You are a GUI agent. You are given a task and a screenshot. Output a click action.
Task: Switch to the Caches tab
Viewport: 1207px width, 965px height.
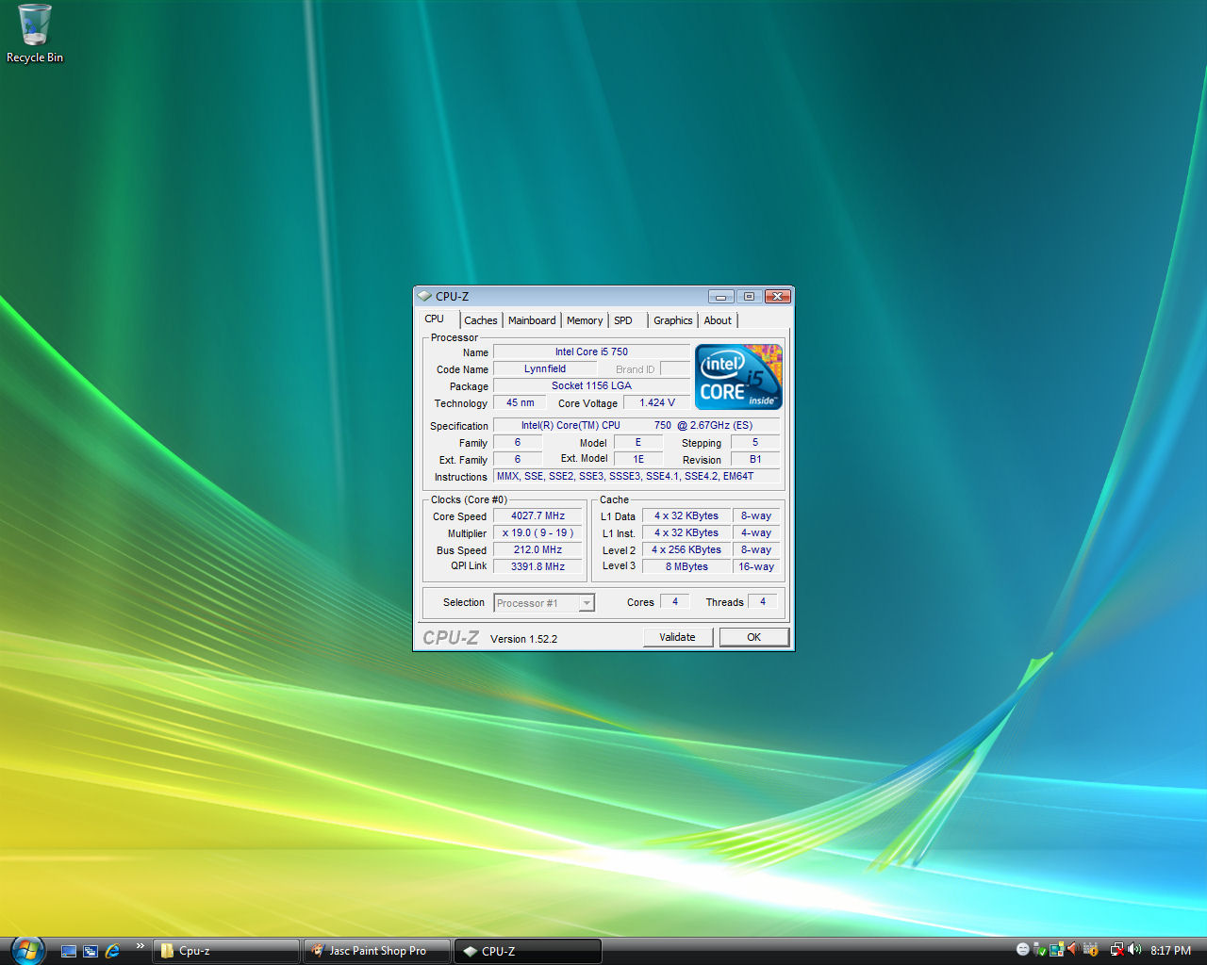[x=481, y=320]
